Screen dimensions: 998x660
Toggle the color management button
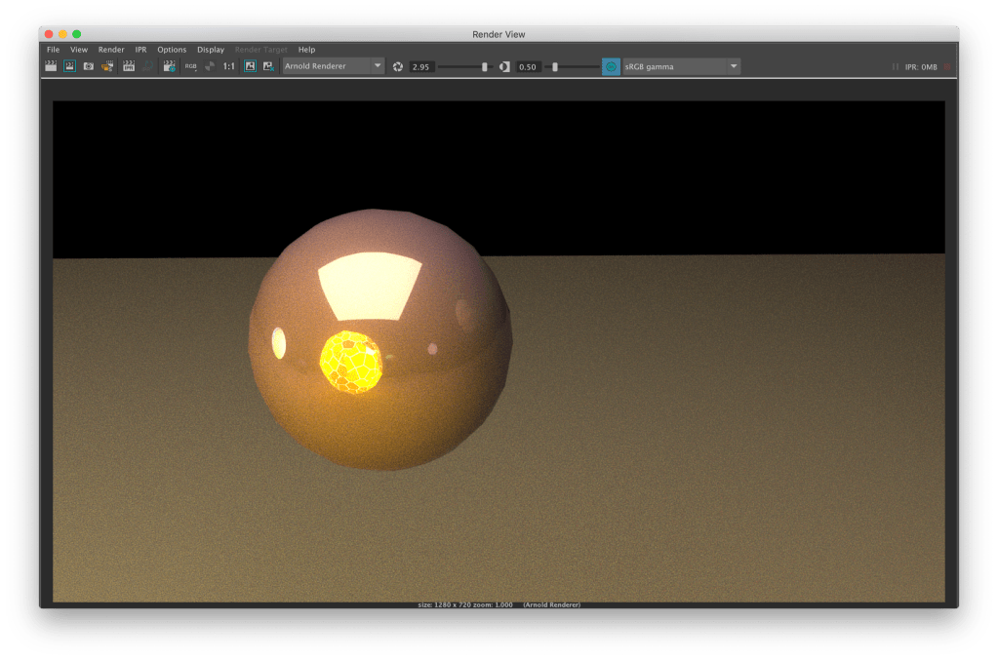coord(611,66)
